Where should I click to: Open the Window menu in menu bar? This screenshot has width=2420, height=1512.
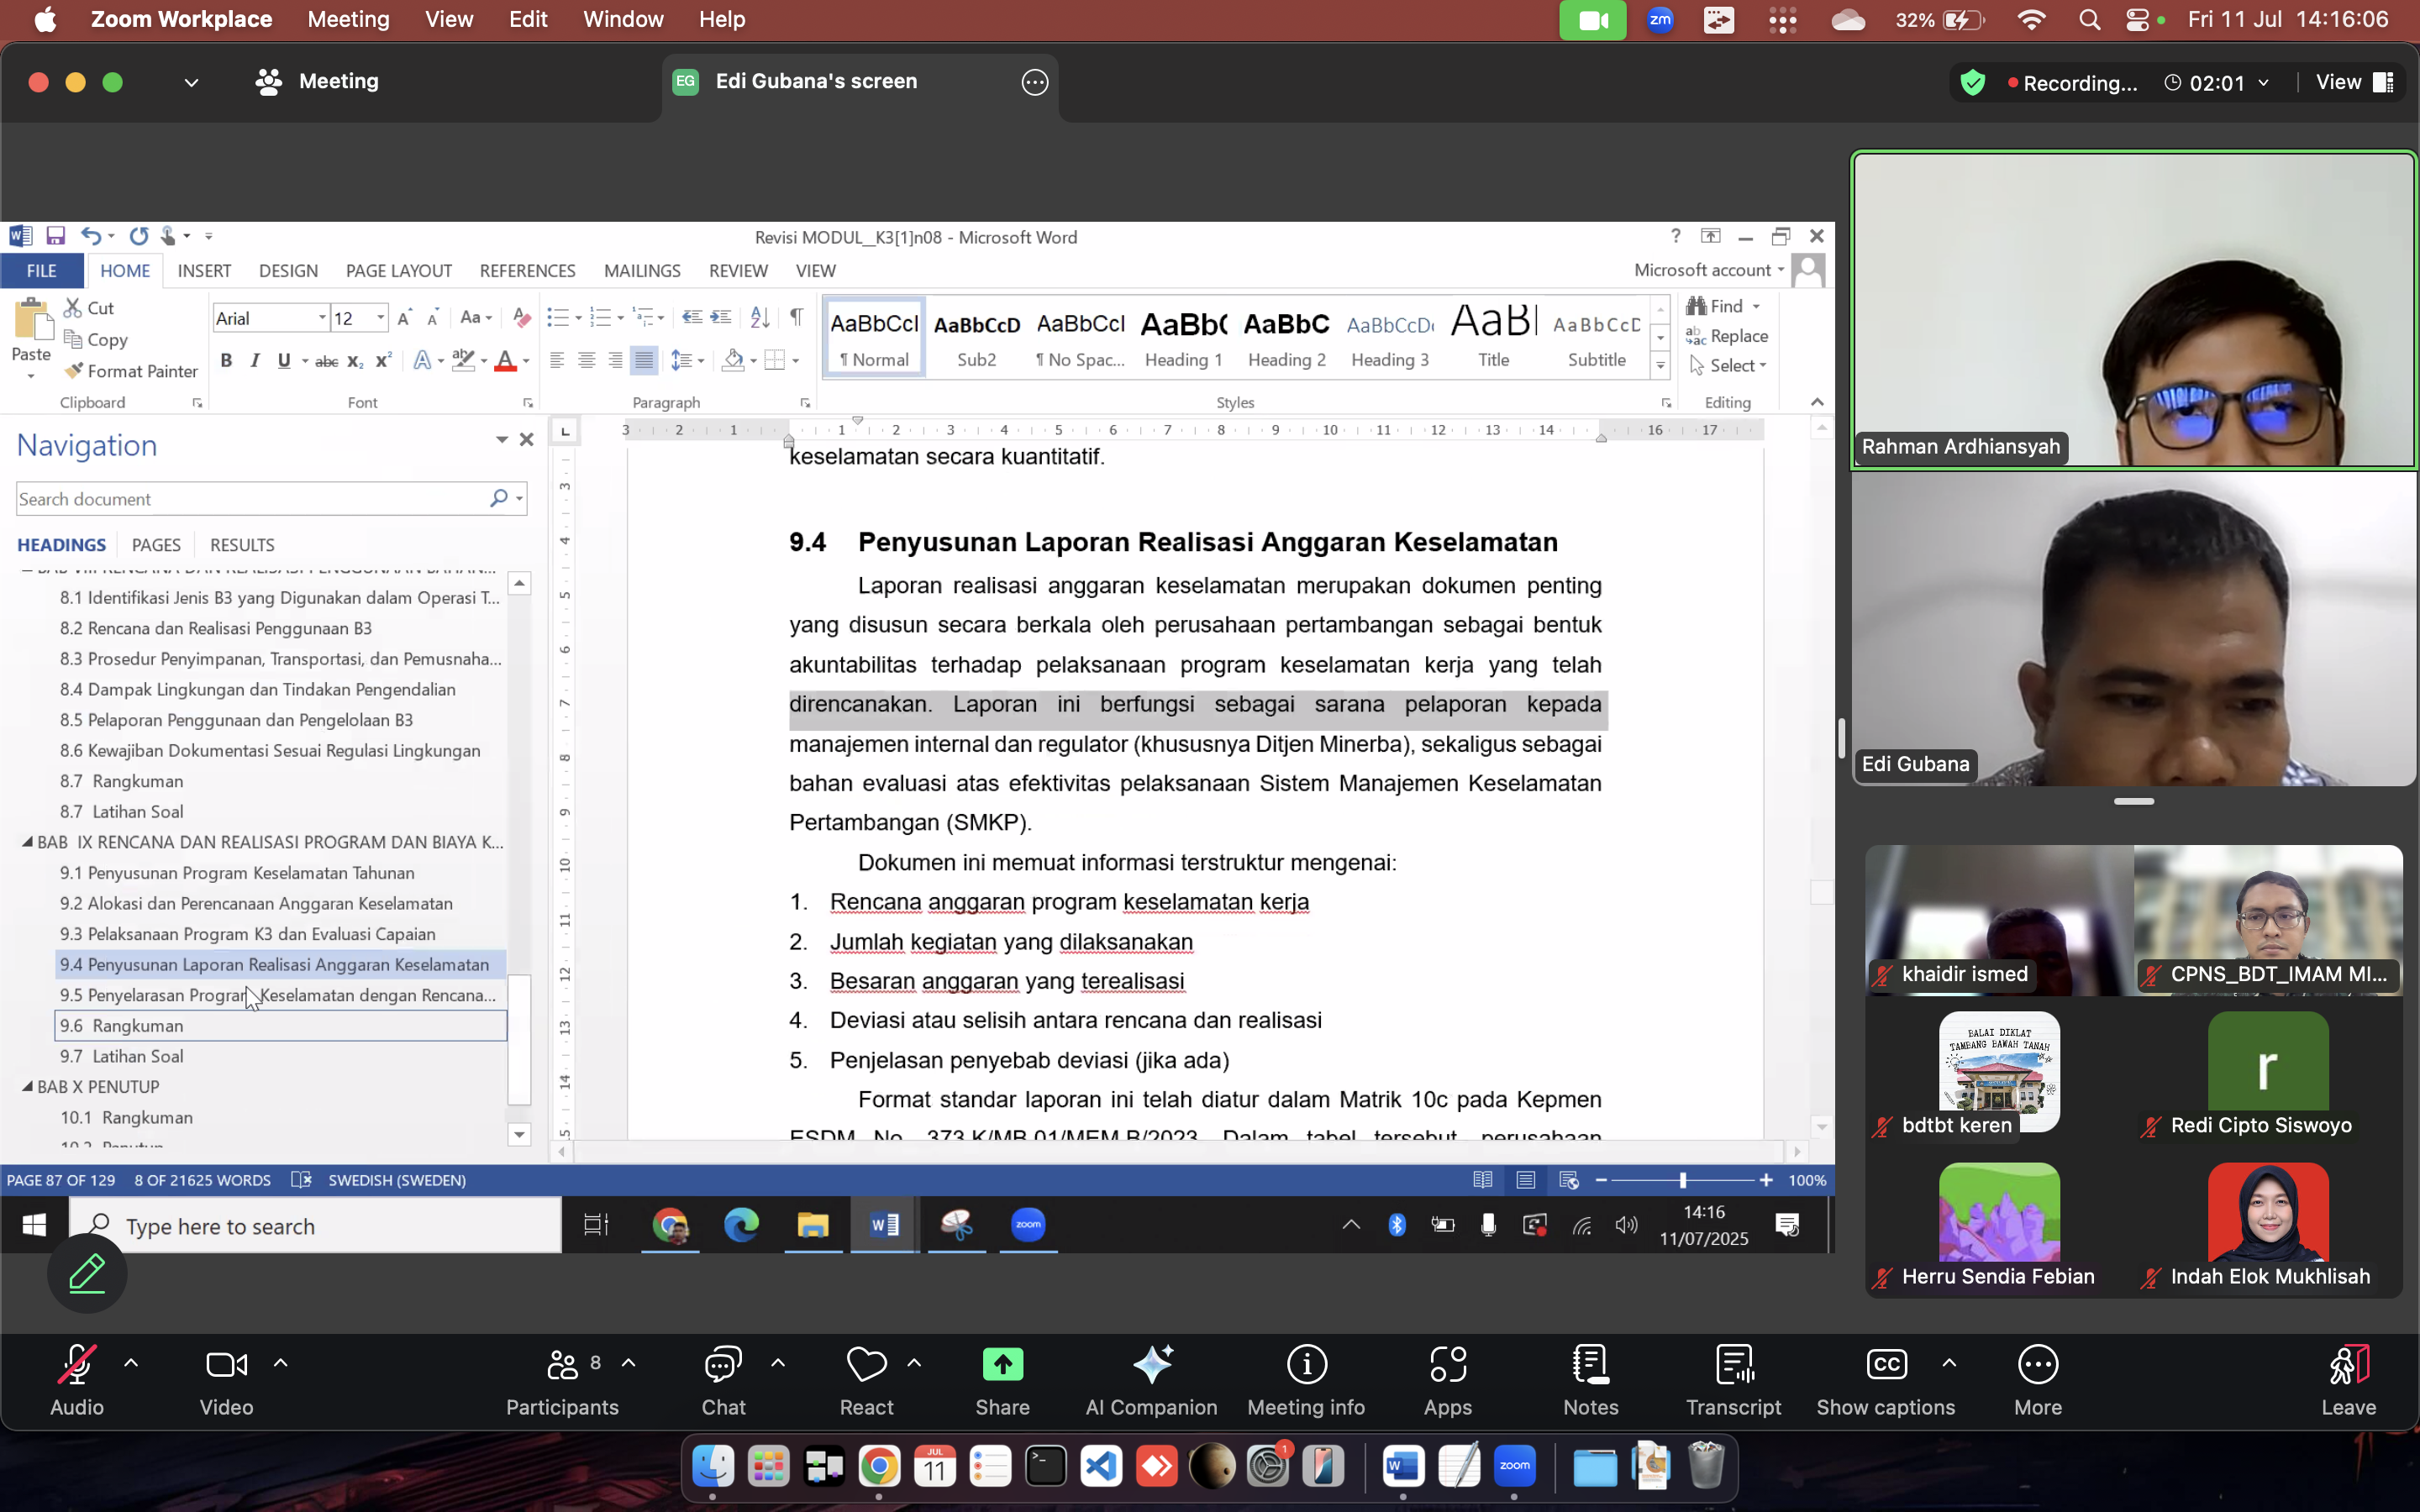pos(623,19)
